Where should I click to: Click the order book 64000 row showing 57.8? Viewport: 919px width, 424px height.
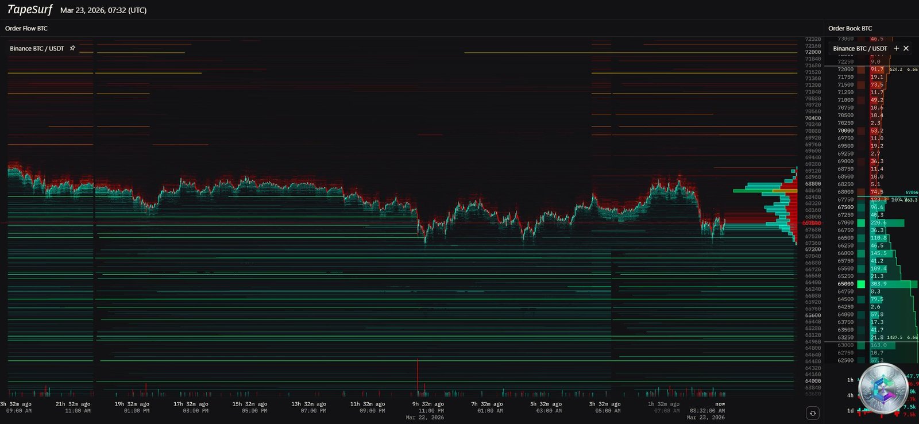pyautogui.click(x=871, y=314)
